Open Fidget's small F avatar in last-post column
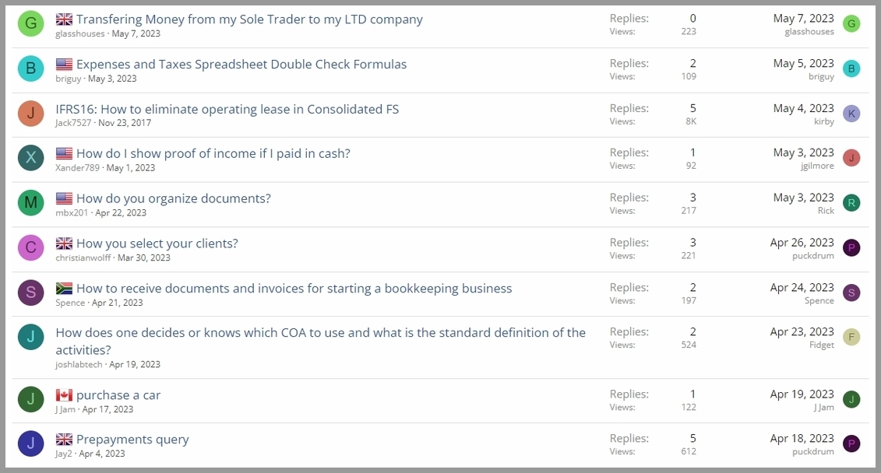Screen dimensions: 881x473 [x=851, y=337]
